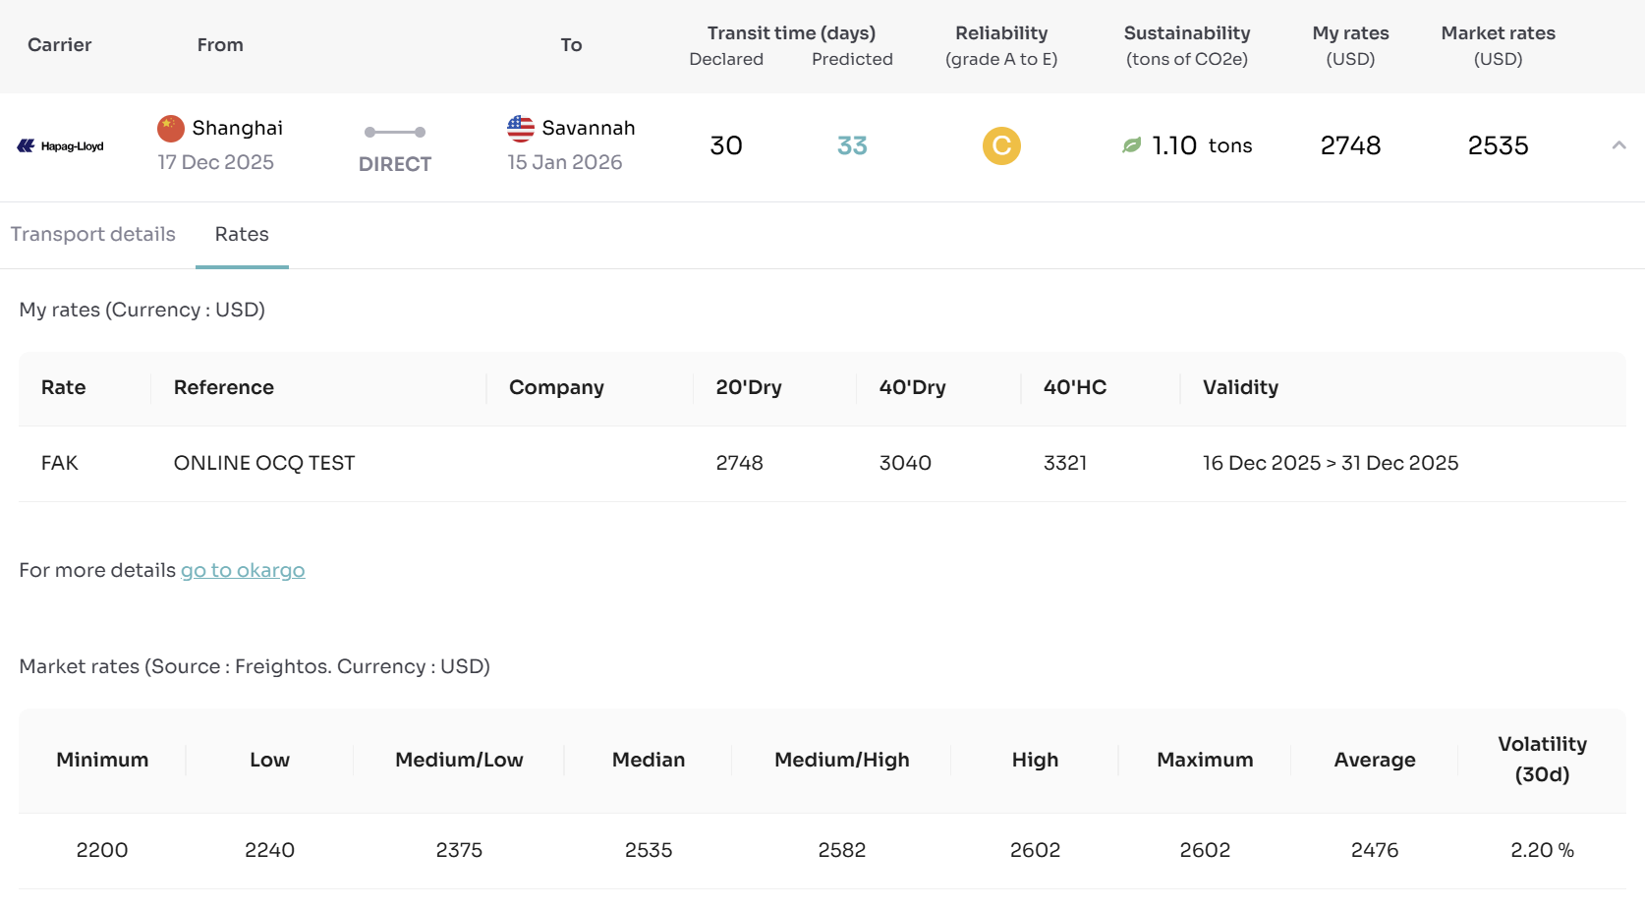Click the Hapag-Lloyd carrier logo
Screen dimensions: 1645x909
click(61, 146)
